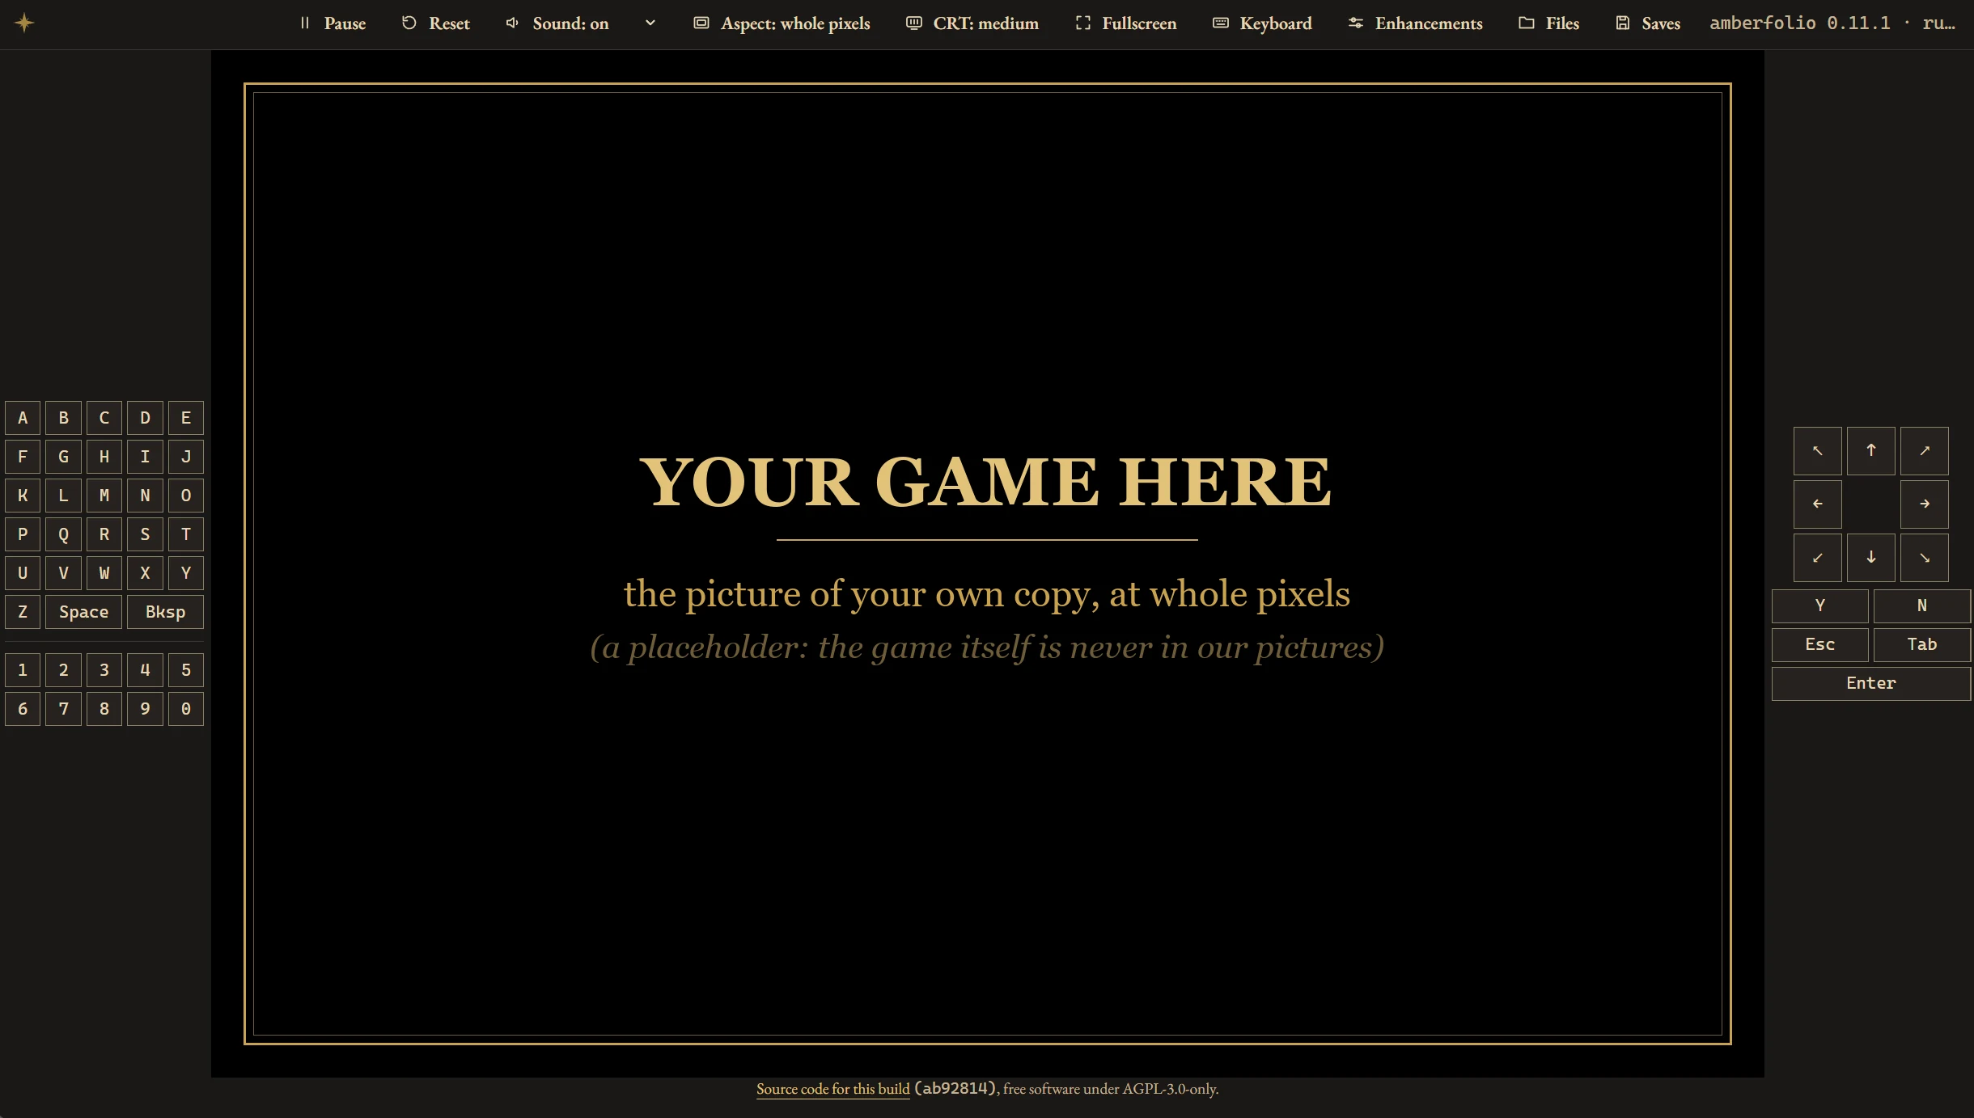
Task: Pause the running game
Action: point(333,23)
